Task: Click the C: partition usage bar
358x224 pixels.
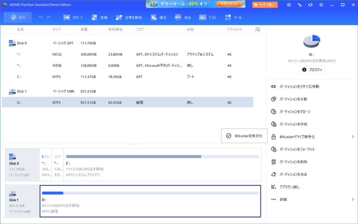Action: point(162,156)
